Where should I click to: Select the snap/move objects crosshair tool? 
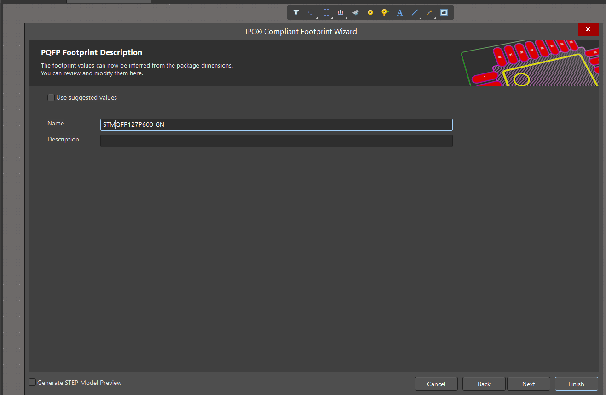[x=311, y=12]
